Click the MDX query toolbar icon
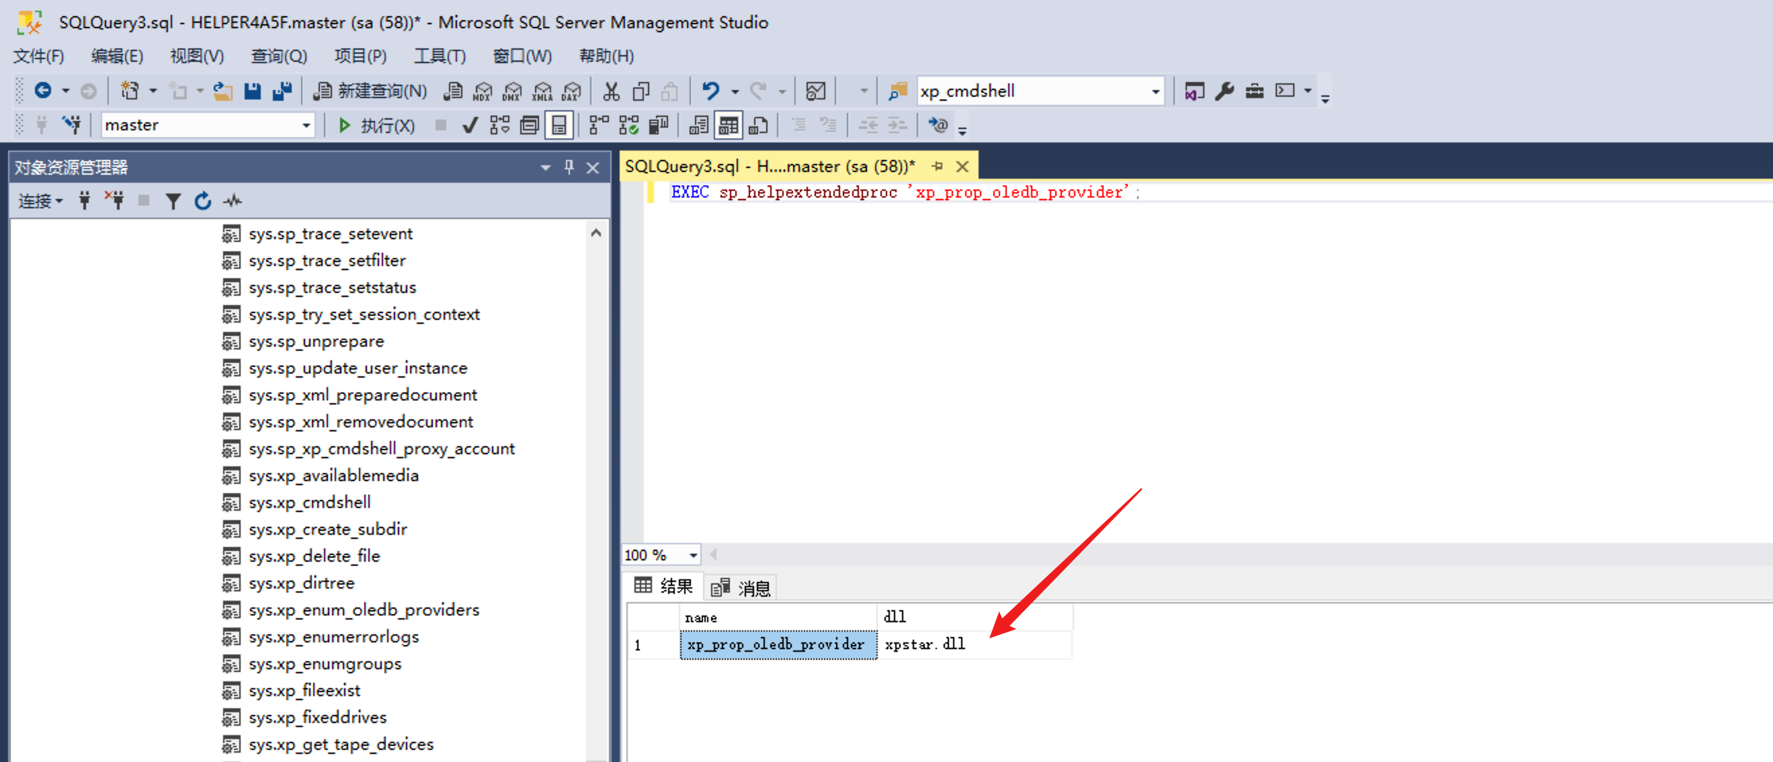The height and width of the screenshot is (762, 1773). click(x=483, y=91)
